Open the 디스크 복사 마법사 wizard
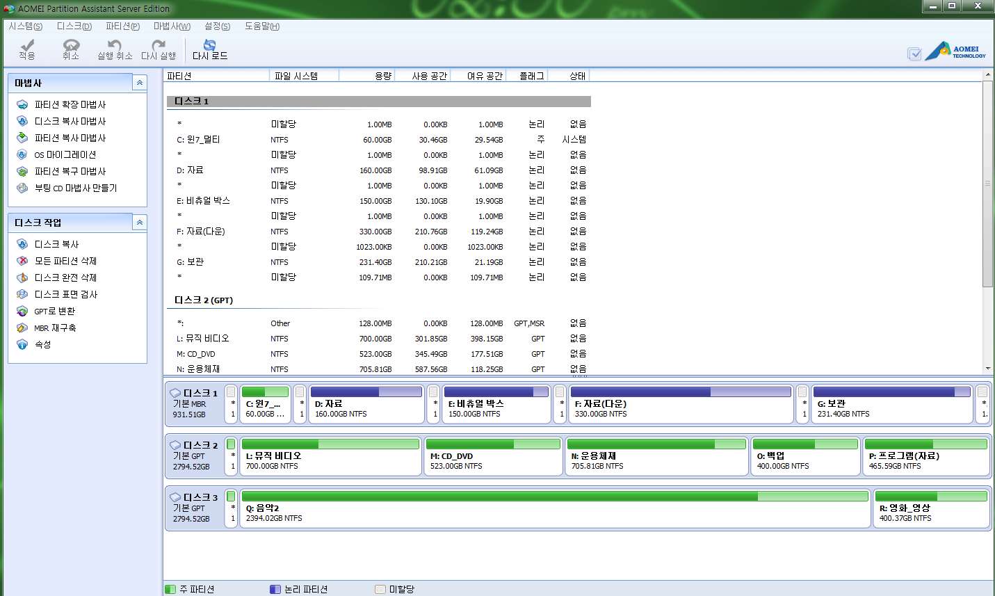This screenshot has width=995, height=596. (70, 121)
